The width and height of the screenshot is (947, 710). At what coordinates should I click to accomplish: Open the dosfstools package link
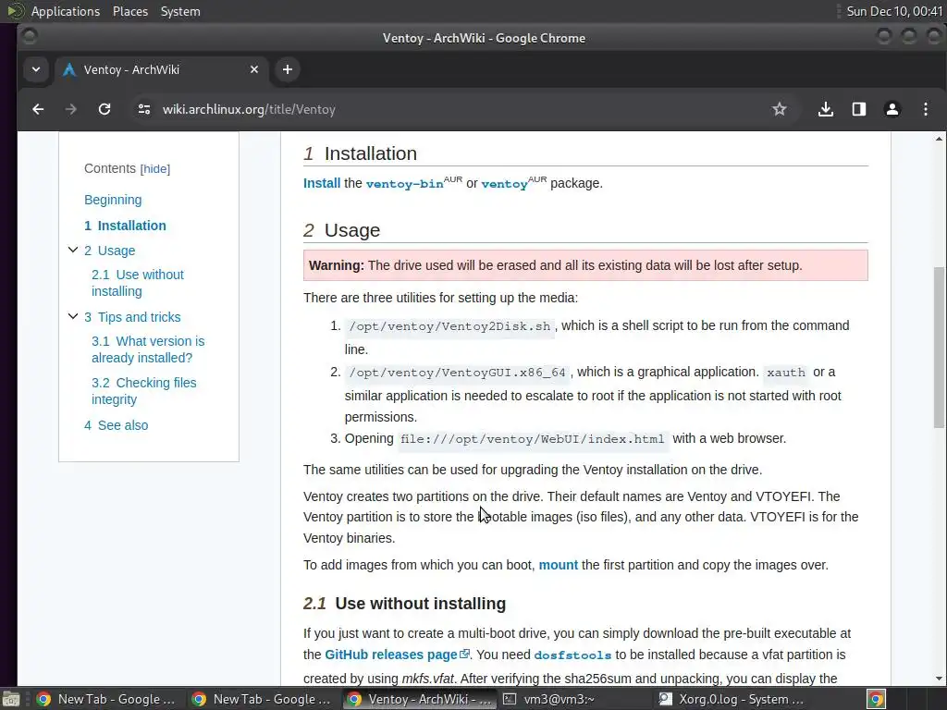point(572,655)
